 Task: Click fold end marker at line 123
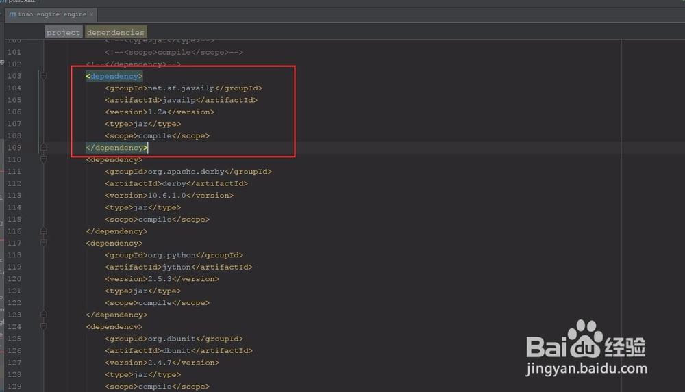(x=44, y=315)
